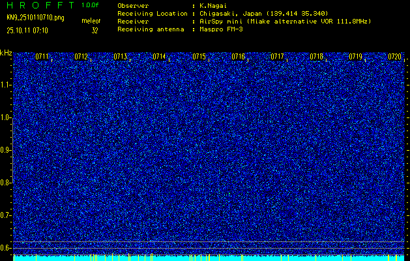The height and width of the screenshot is (261, 410).
Task: Click the kHz axis unit label
Action: 6,52
